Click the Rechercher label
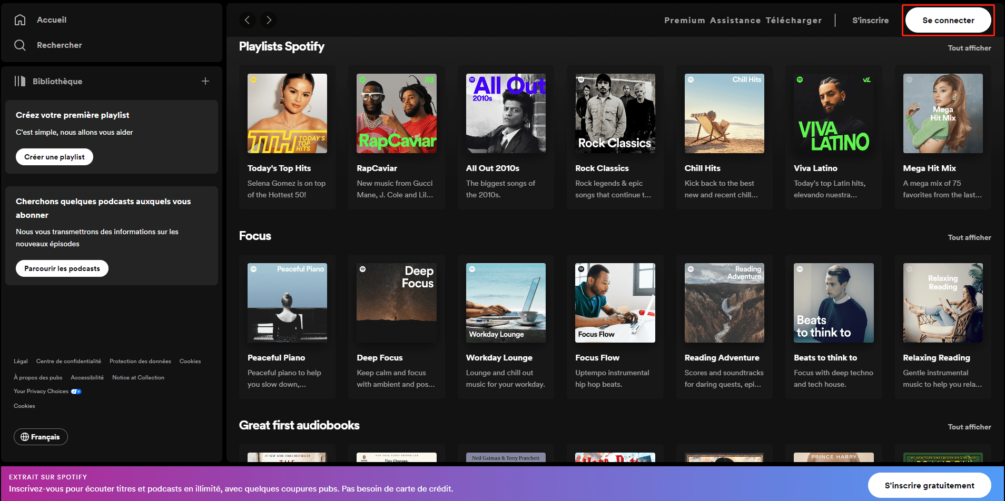1005x501 pixels. click(60, 45)
